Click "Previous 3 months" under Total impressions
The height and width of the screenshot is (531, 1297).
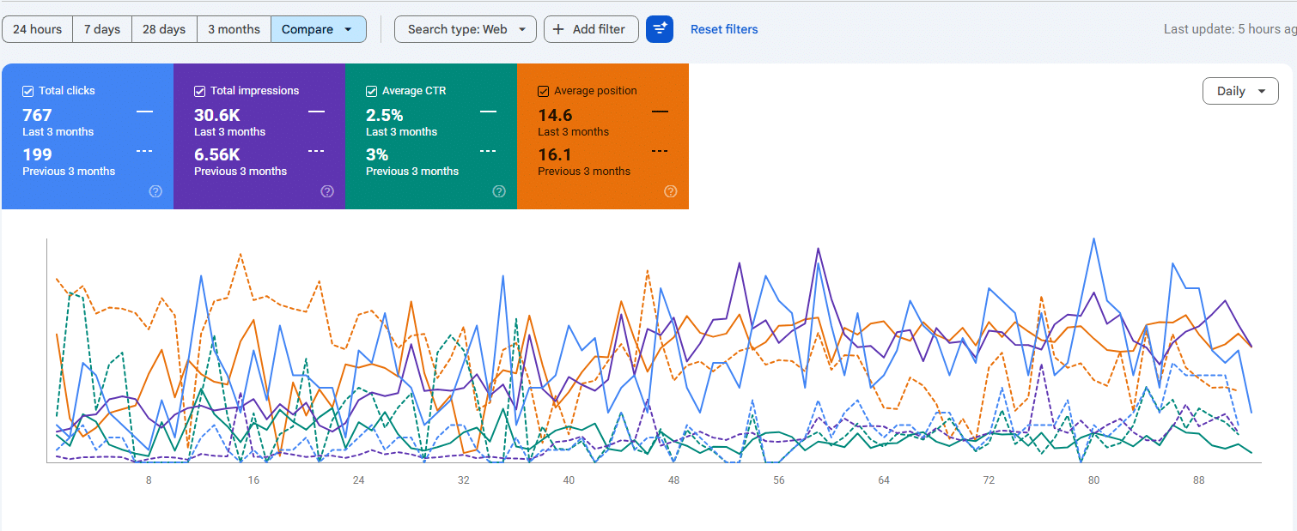[241, 172]
